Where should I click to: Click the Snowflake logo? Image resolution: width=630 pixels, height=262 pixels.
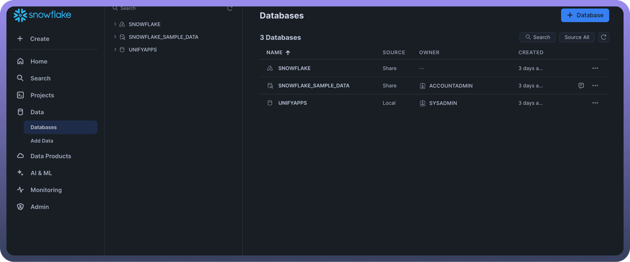click(42, 15)
